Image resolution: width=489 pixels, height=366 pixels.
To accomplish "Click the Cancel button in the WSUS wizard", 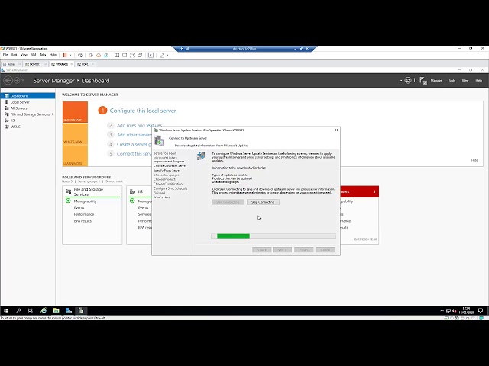I will pyautogui.click(x=325, y=250).
